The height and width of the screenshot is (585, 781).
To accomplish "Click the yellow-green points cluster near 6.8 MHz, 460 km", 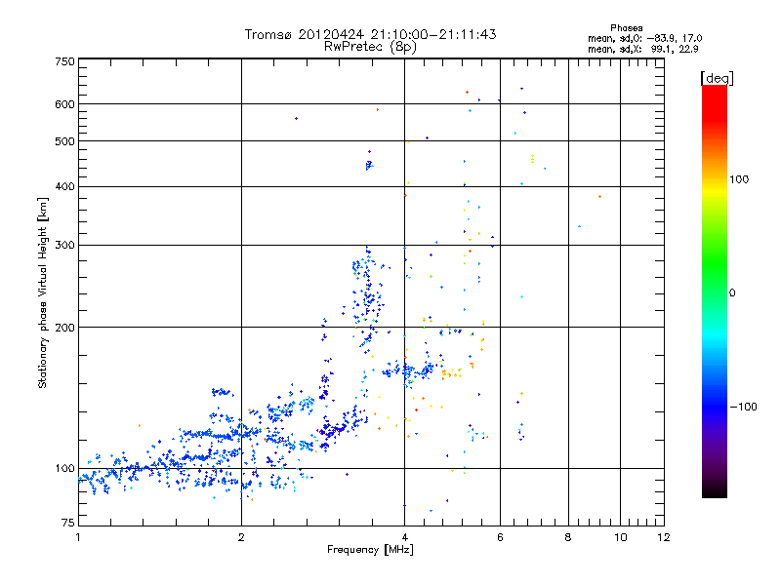I will click(532, 159).
